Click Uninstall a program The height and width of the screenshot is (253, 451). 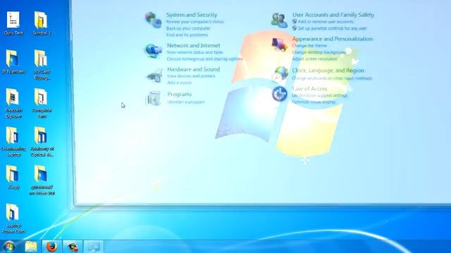186,102
